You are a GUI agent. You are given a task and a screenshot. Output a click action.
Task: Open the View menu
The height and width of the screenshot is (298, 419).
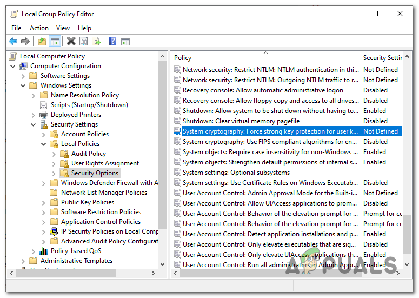coord(63,28)
